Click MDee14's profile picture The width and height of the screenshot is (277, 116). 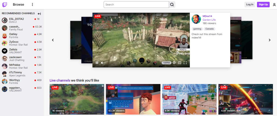point(196,19)
